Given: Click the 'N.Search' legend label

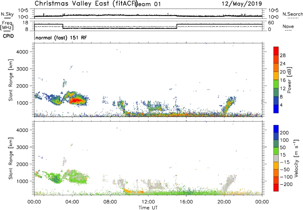Looking at the screenshot, I should point(292,14).
